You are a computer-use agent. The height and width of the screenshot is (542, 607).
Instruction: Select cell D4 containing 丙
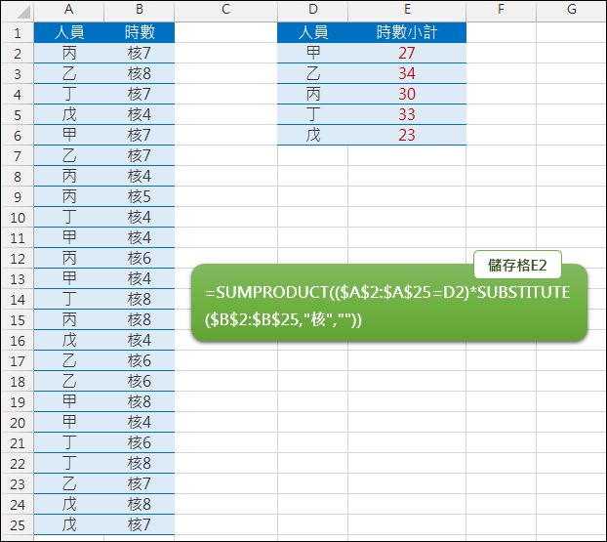click(313, 94)
